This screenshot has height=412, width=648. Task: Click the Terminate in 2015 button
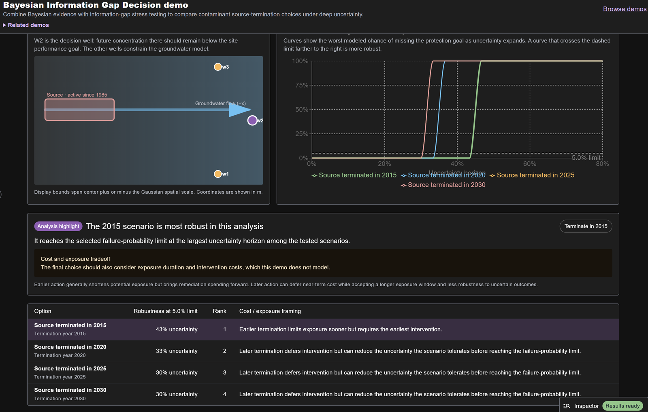click(586, 226)
